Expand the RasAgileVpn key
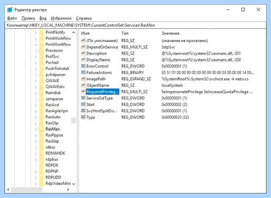The image size is (271, 198). pos(35,111)
